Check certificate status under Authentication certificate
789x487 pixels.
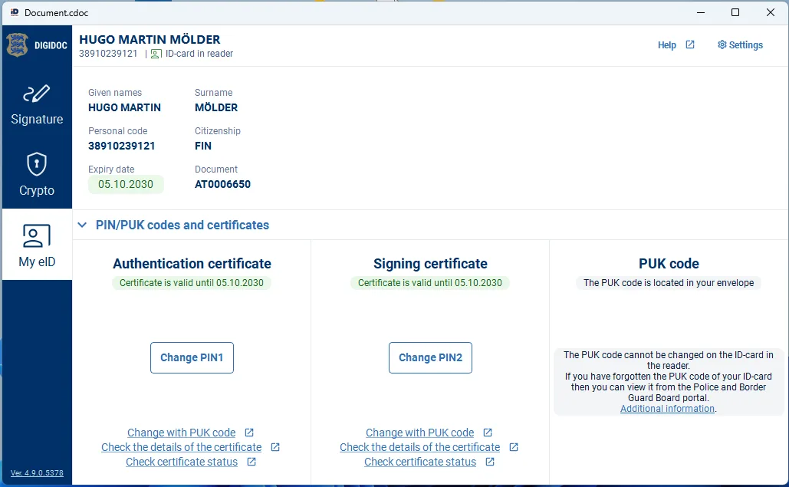182,462
